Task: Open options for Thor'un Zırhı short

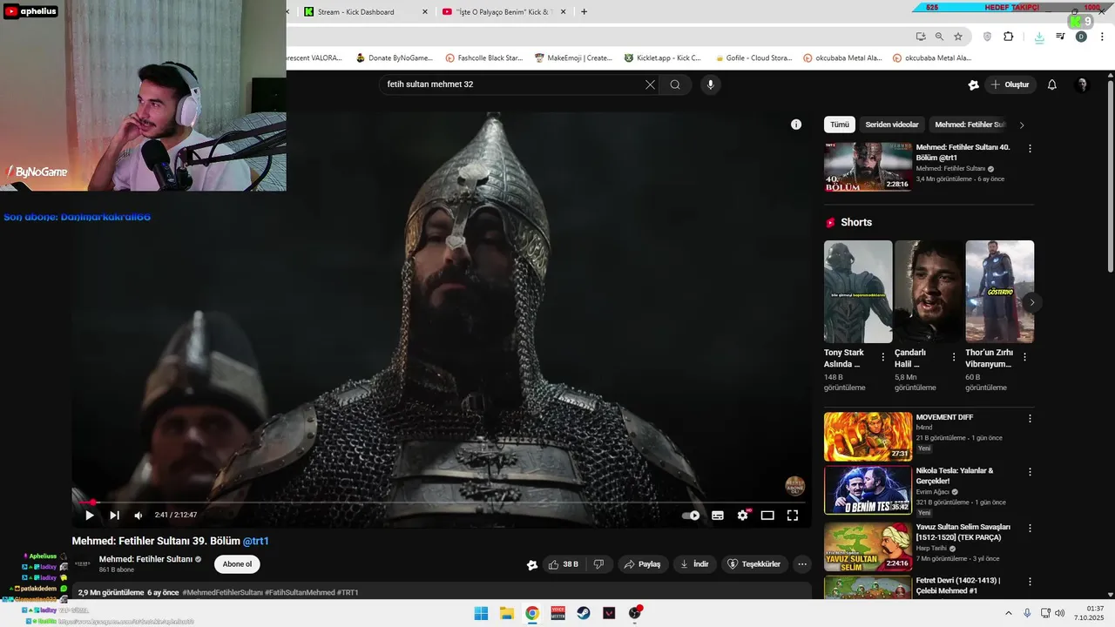Action: [x=1024, y=357]
